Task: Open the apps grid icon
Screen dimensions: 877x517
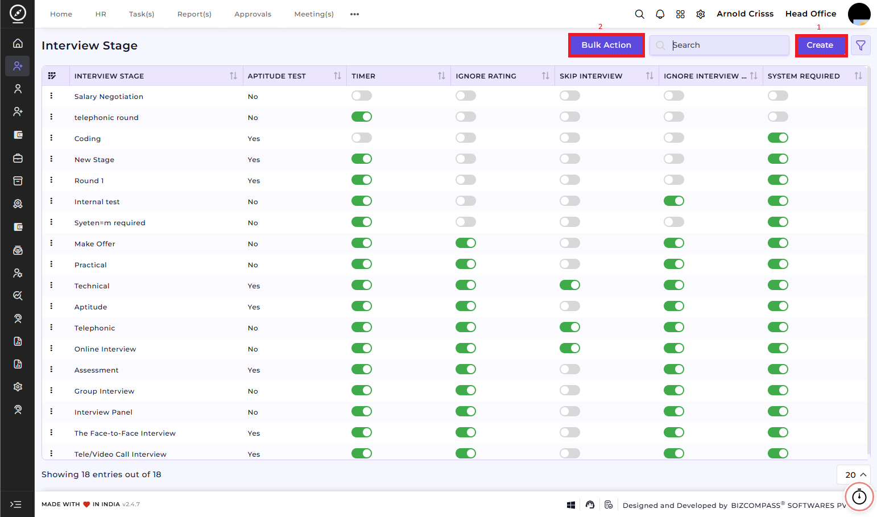Action: (x=680, y=14)
